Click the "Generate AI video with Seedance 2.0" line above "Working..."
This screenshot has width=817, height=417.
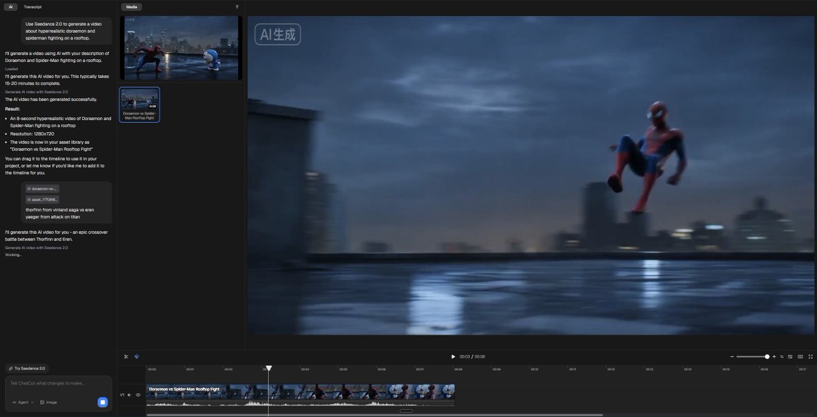point(36,247)
